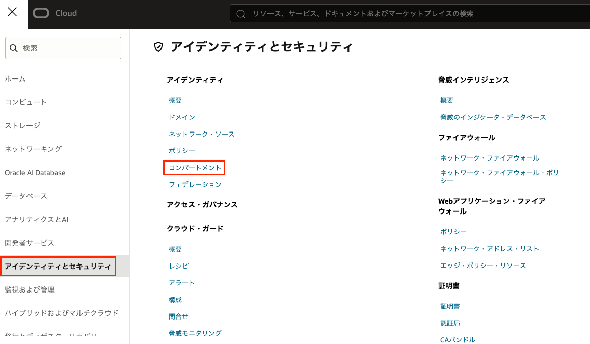Select ストレージ in the sidebar menu
Screen dimensions: 590x344
22,125
